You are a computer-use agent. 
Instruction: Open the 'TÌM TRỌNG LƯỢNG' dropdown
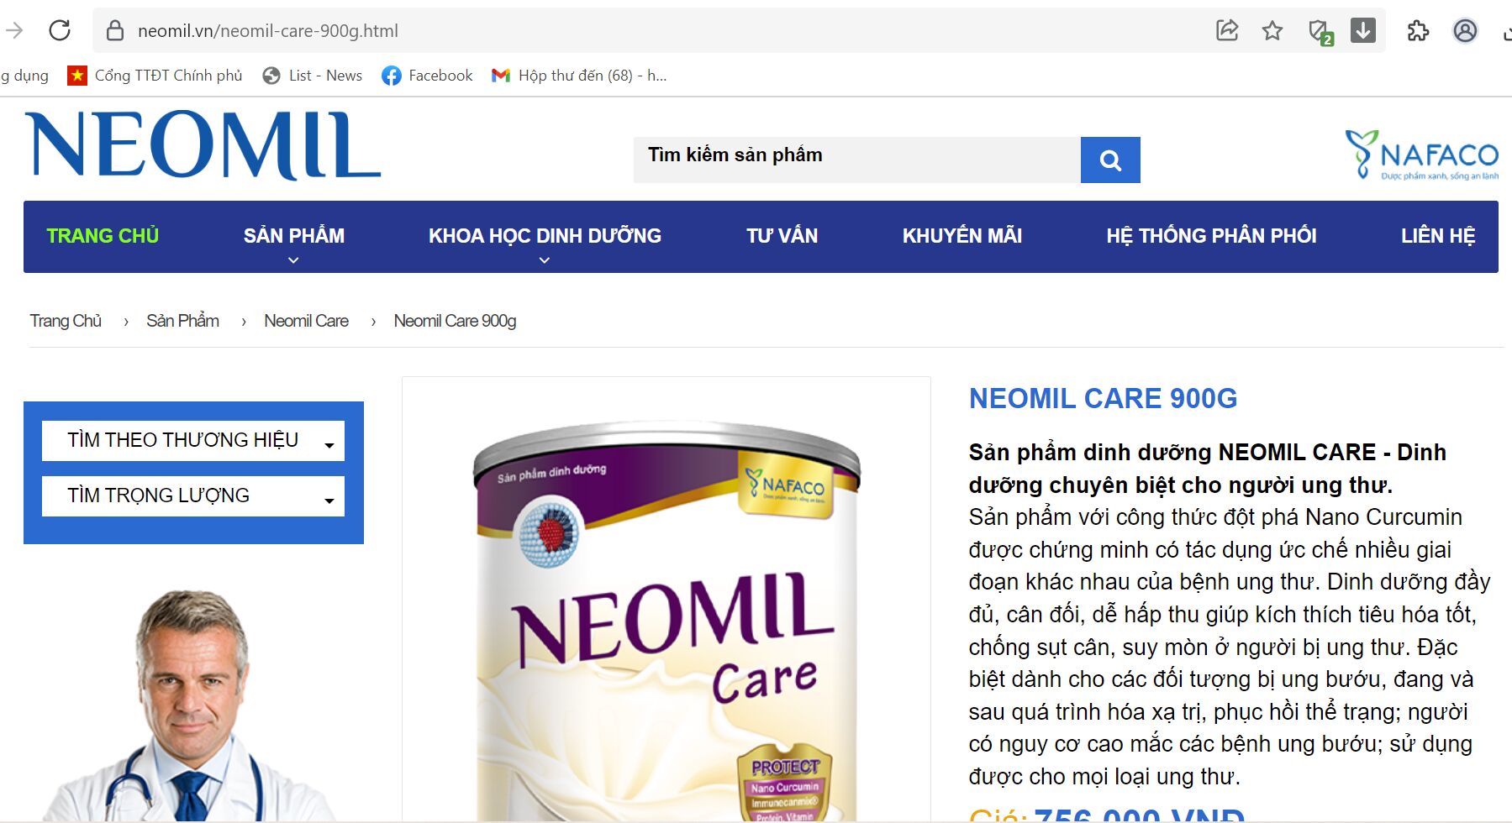coord(193,496)
